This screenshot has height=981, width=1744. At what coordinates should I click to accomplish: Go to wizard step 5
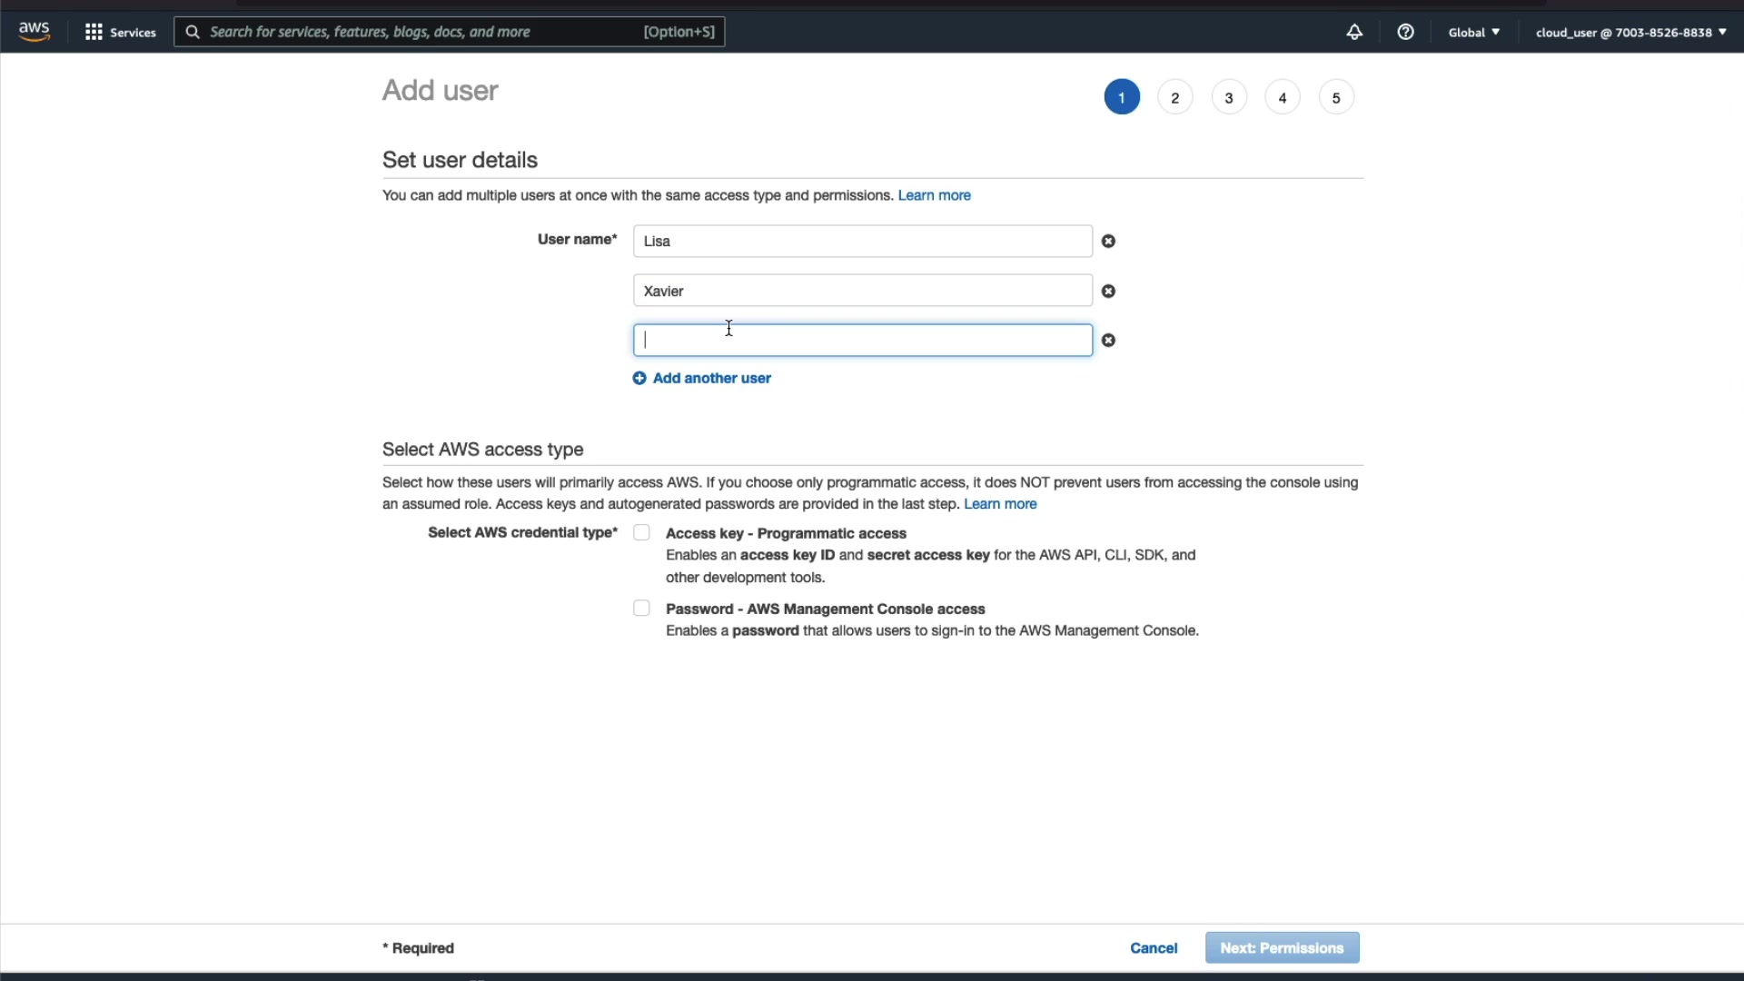coord(1335,98)
